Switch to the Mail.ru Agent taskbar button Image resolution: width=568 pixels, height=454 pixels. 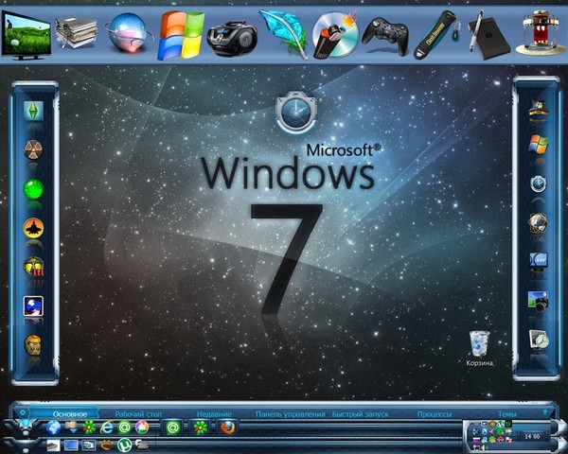tap(173, 428)
